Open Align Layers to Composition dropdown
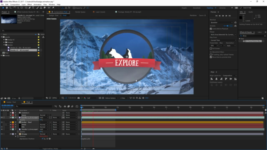This screenshot has width=267, height=150. [229, 76]
